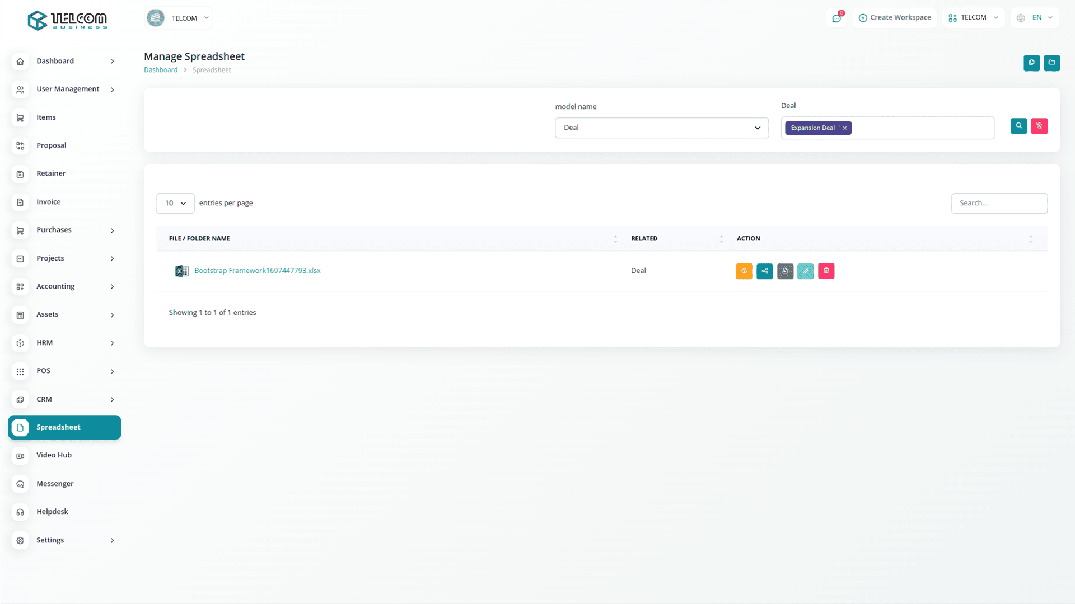
Task: Click the teal search filter button
Action: 1019,126
